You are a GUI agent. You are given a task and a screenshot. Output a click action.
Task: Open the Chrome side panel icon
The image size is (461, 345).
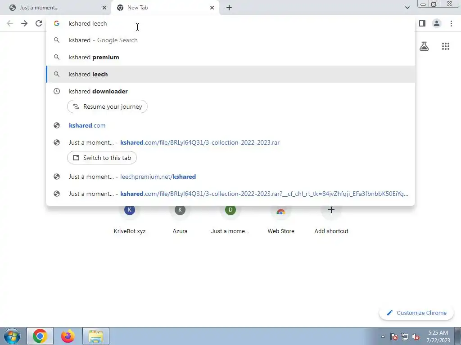(422, 23)
